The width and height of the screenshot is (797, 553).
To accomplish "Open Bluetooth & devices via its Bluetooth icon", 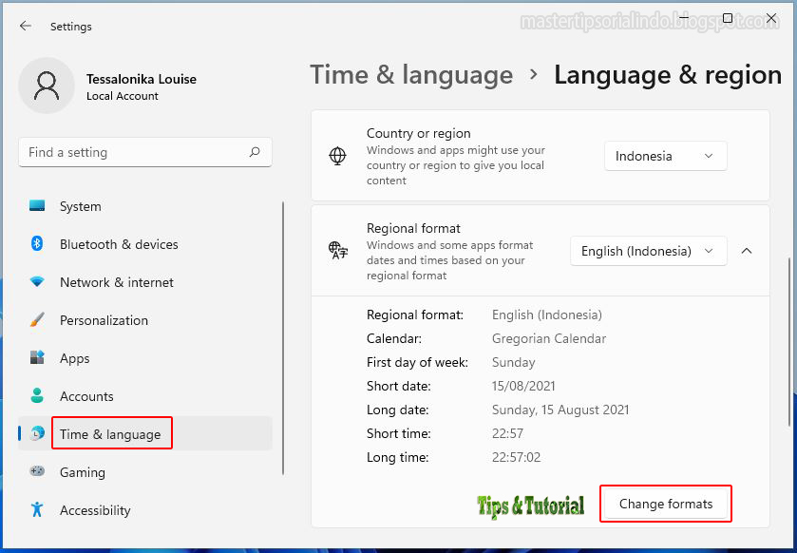I will point(38,244).
